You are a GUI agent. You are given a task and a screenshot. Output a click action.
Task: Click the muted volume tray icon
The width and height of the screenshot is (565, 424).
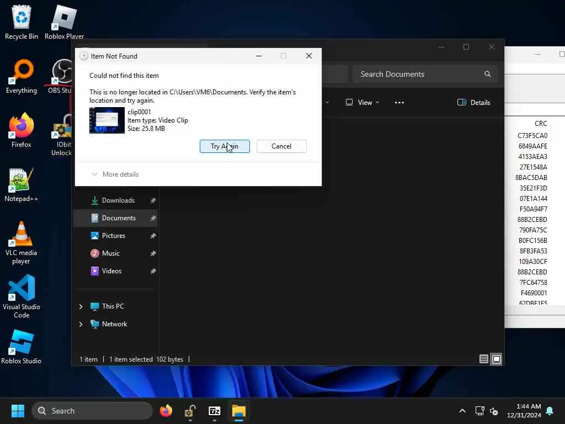[494, 411]
